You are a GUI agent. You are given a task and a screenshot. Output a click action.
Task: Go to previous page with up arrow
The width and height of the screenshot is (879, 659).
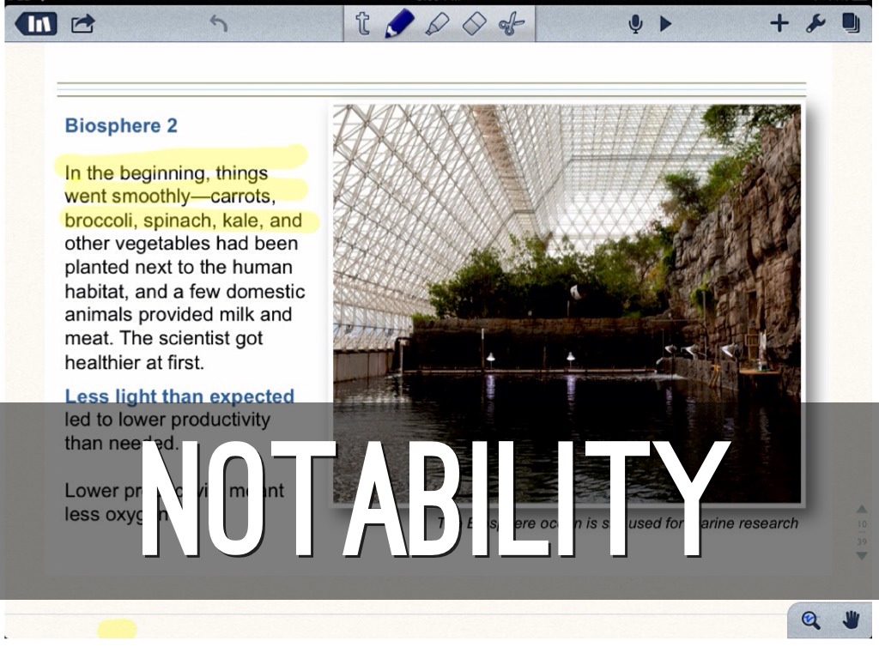point(862,510)
